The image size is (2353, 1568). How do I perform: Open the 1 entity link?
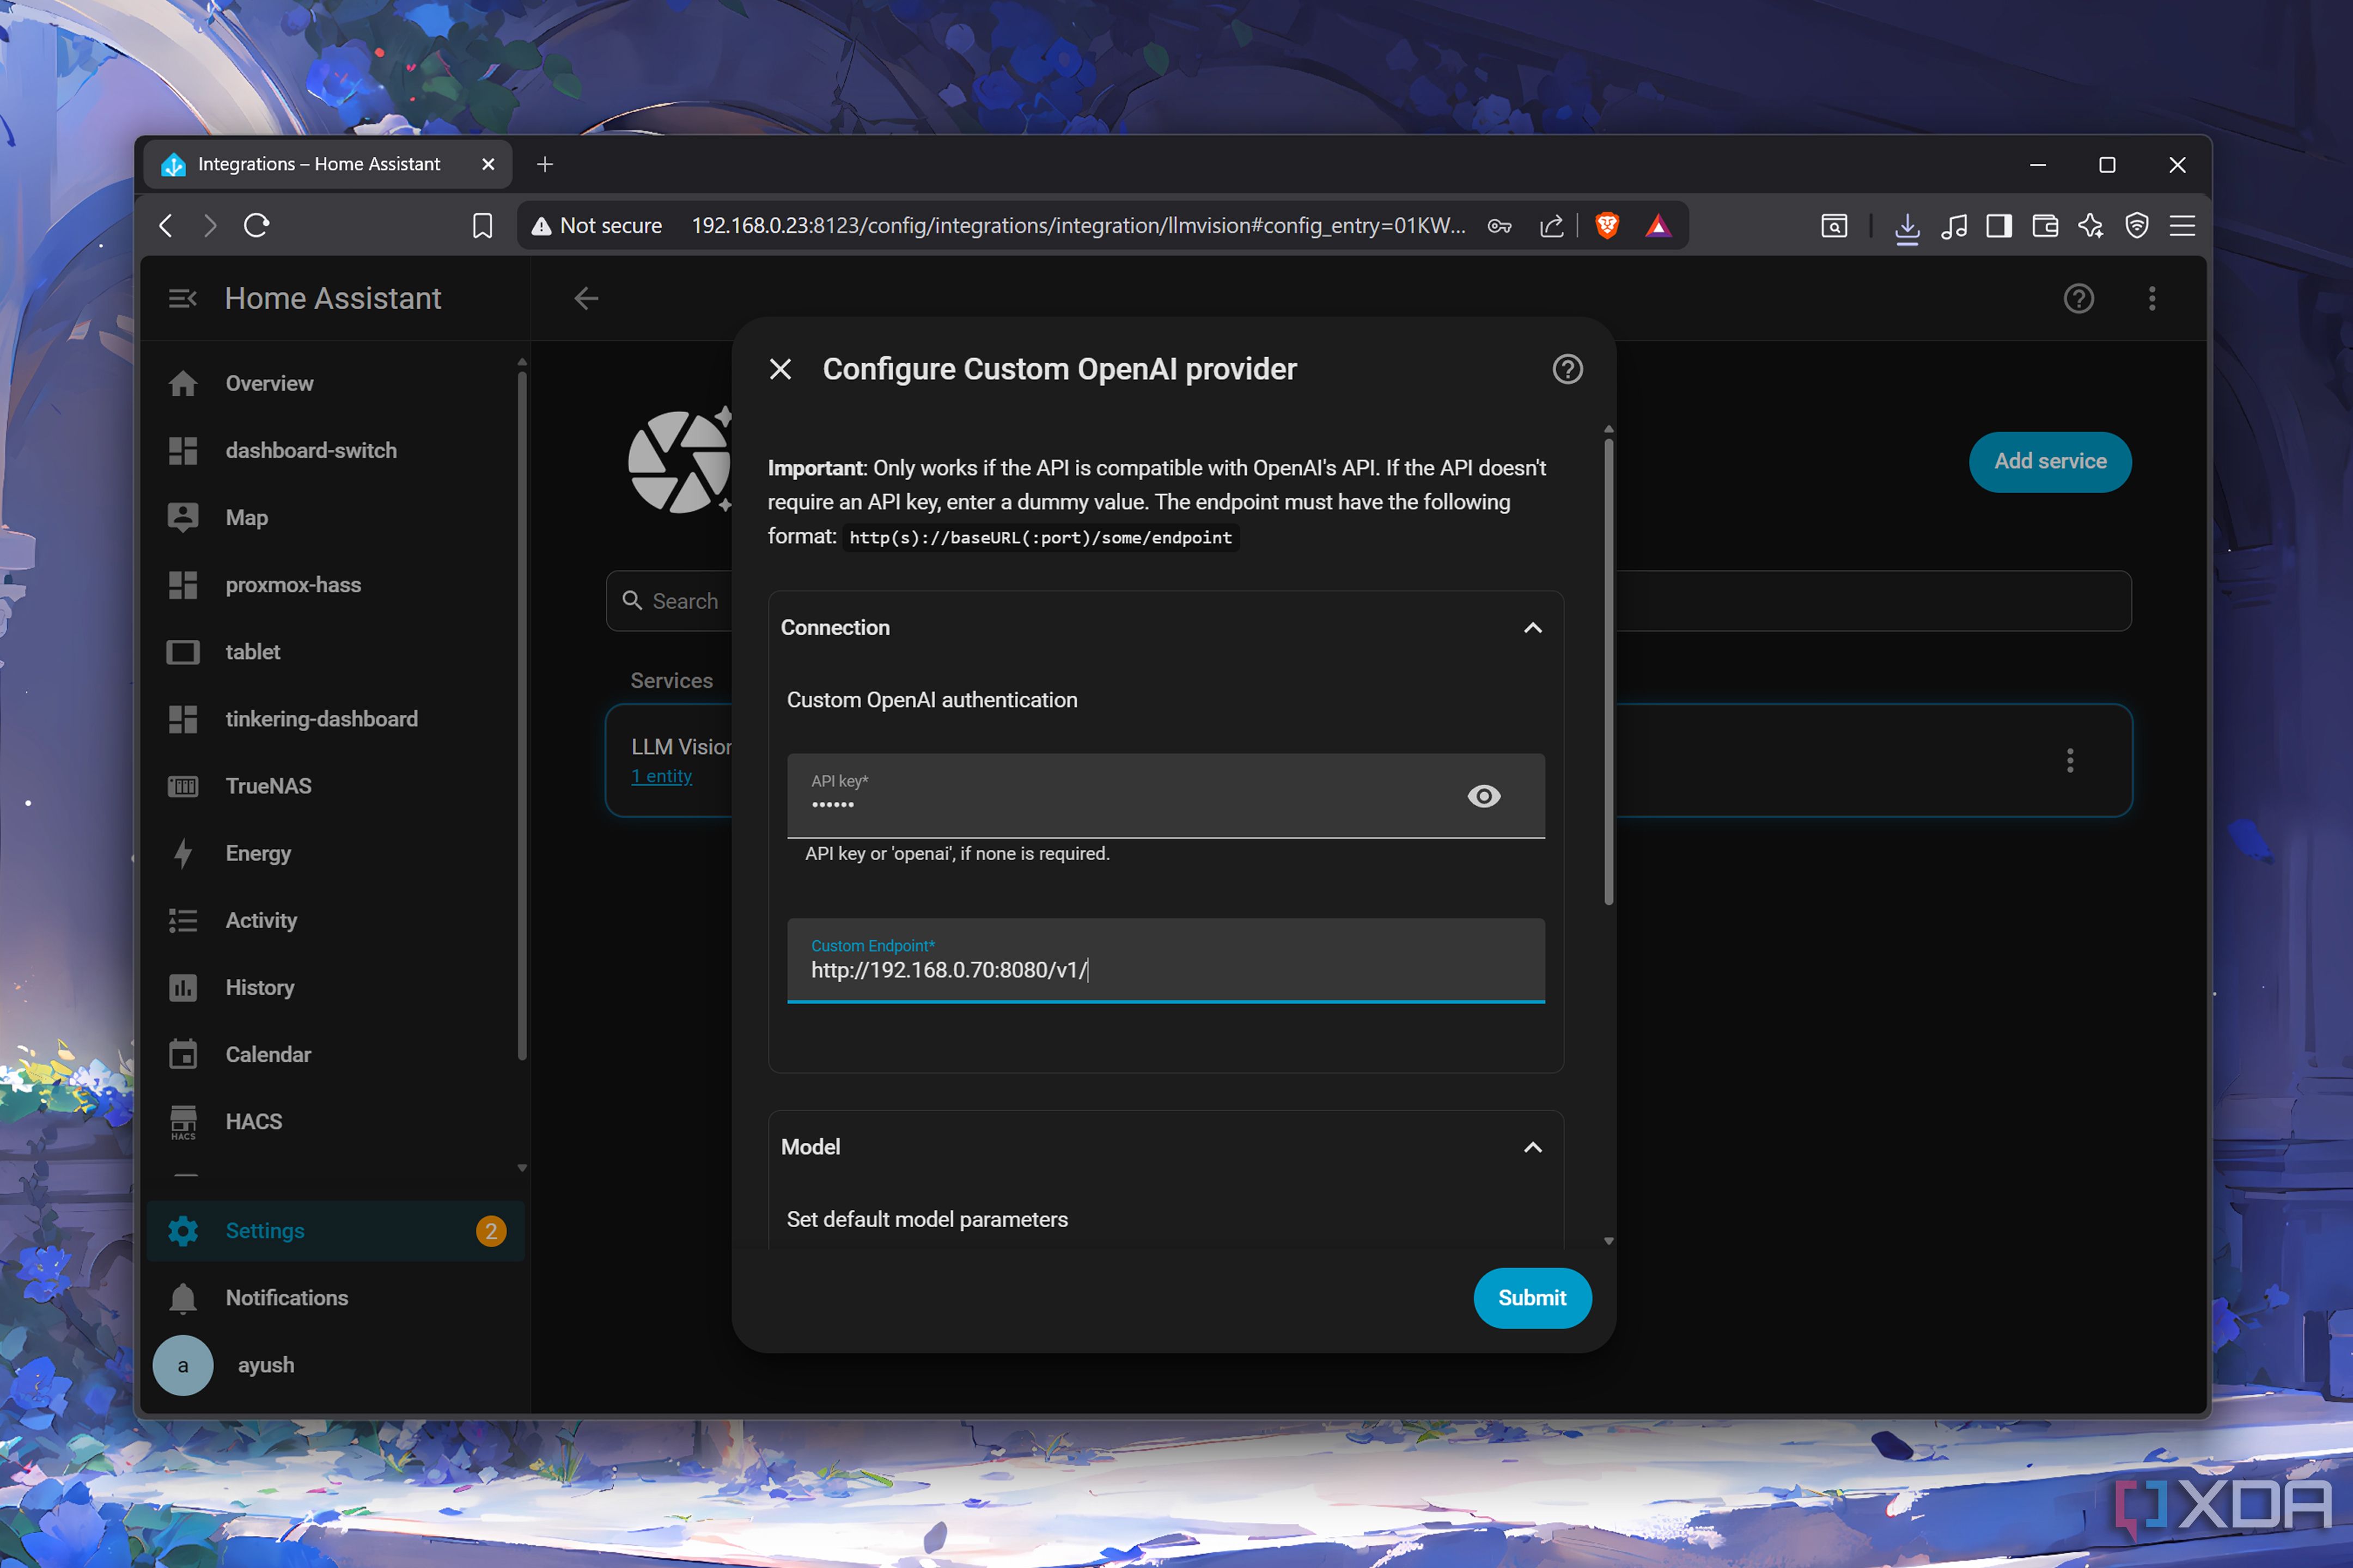pos(661,776)
